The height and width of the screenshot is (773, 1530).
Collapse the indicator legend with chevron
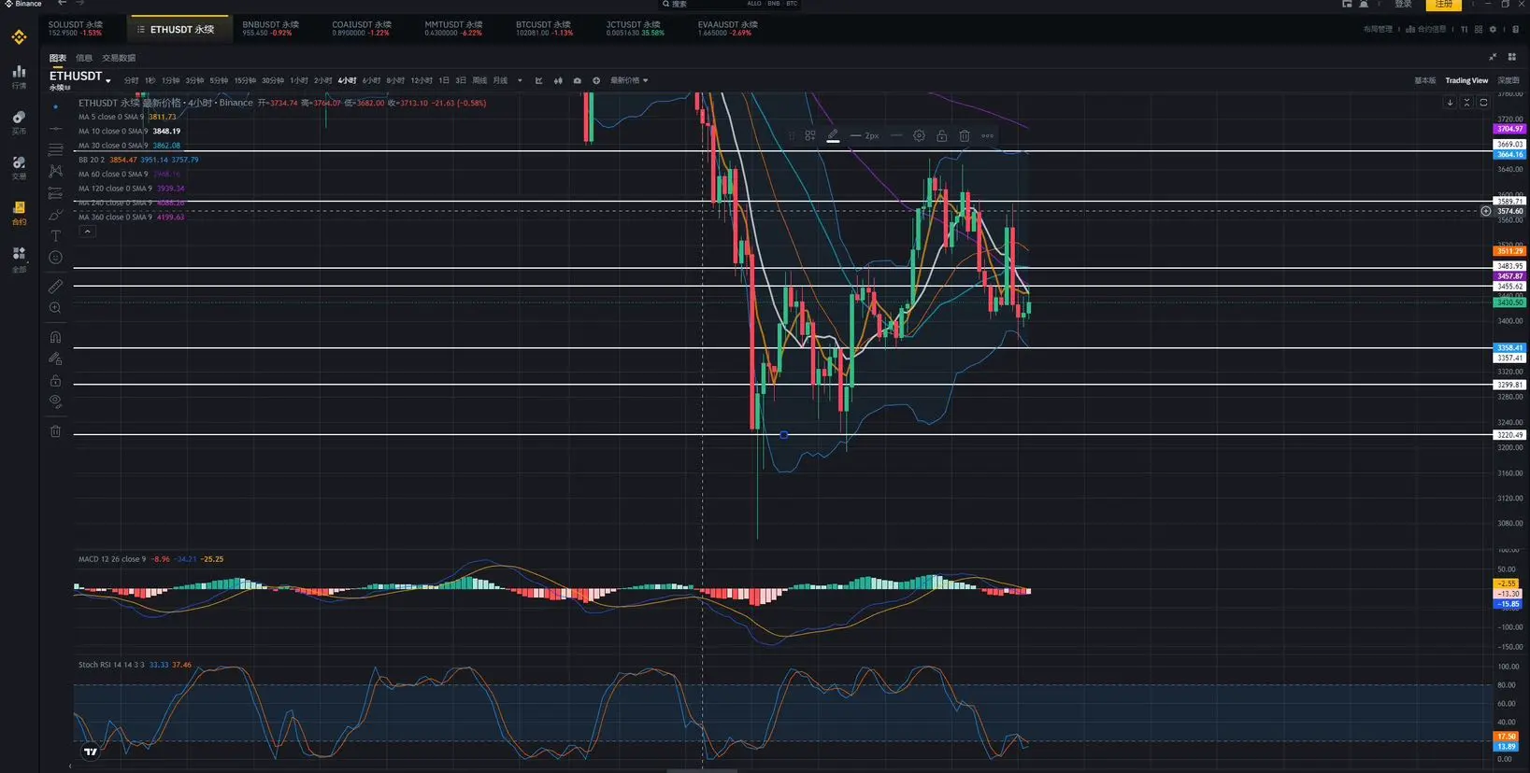(x=87, y=232)
